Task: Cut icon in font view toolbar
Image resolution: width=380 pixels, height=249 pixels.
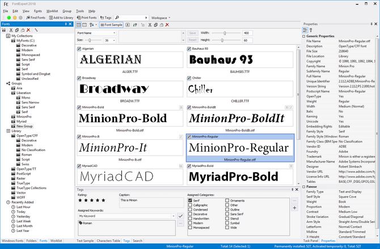Action: (x=150, y=25)
